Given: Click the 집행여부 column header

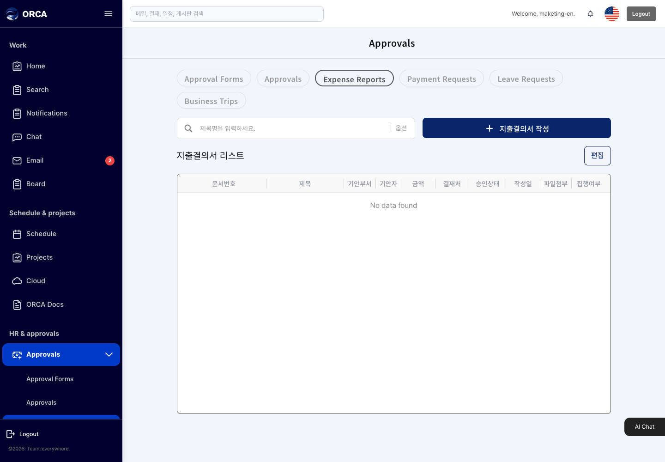Looking at the screenshot, I should click(589, 184).
